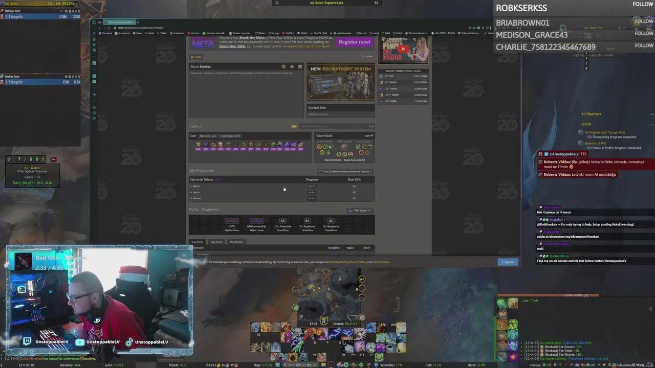
Task: Play the YouTube video thumbnail on Raider.IO
Action: click(404, 49)
